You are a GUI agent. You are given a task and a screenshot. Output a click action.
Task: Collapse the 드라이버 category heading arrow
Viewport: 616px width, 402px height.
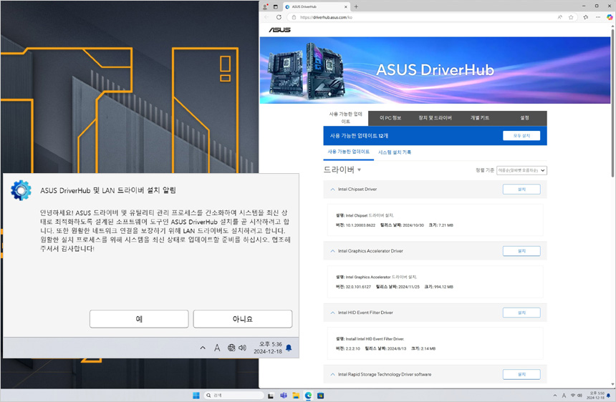click(360, 170)
